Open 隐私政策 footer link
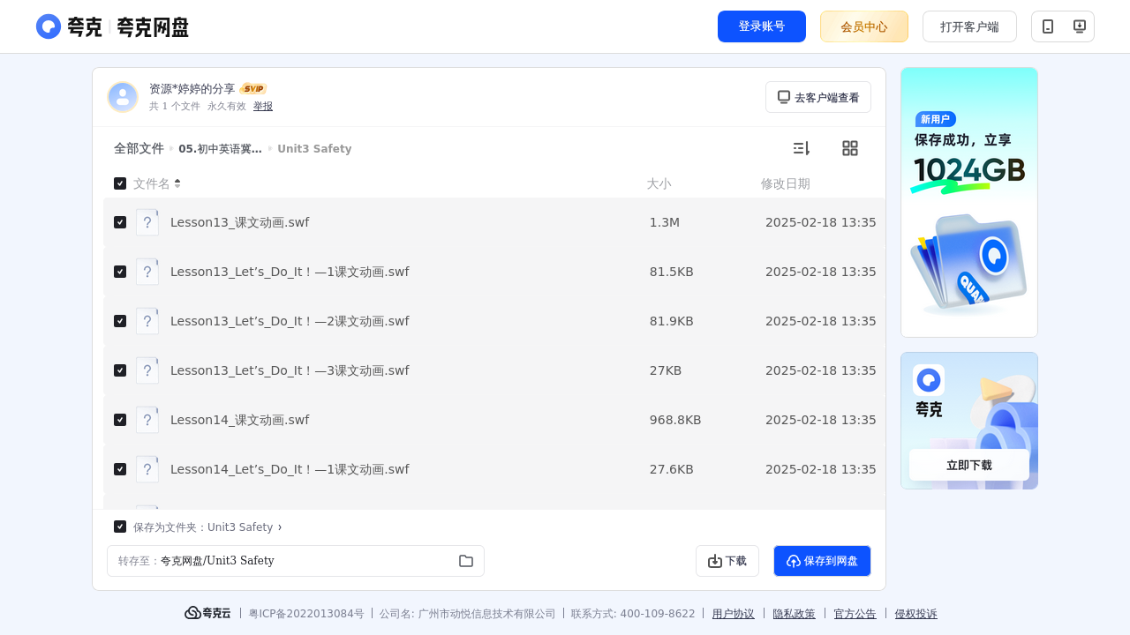 click(795, 614)
